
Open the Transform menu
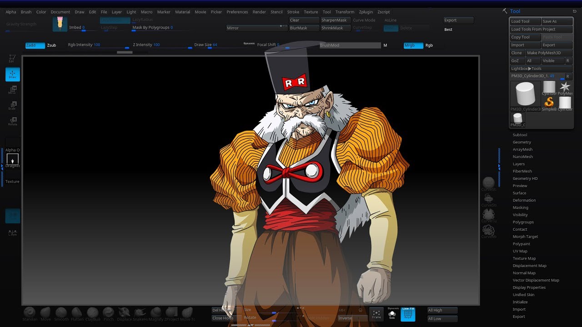point(345,12)
